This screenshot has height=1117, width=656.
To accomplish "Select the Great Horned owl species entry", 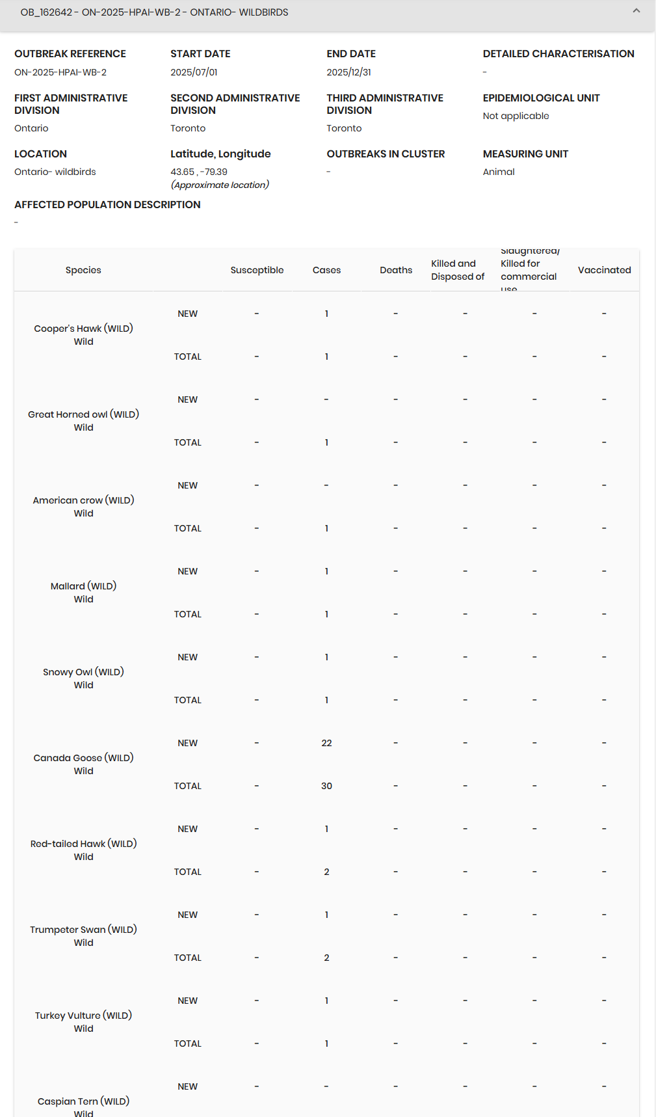I will click(83, 414).
